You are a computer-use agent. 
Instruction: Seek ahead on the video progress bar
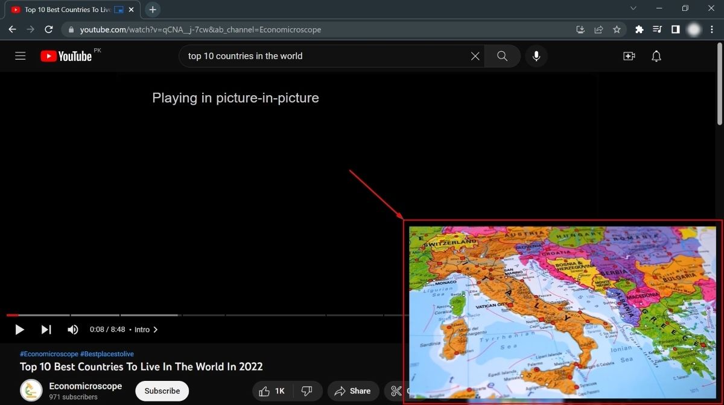(241, 315)
